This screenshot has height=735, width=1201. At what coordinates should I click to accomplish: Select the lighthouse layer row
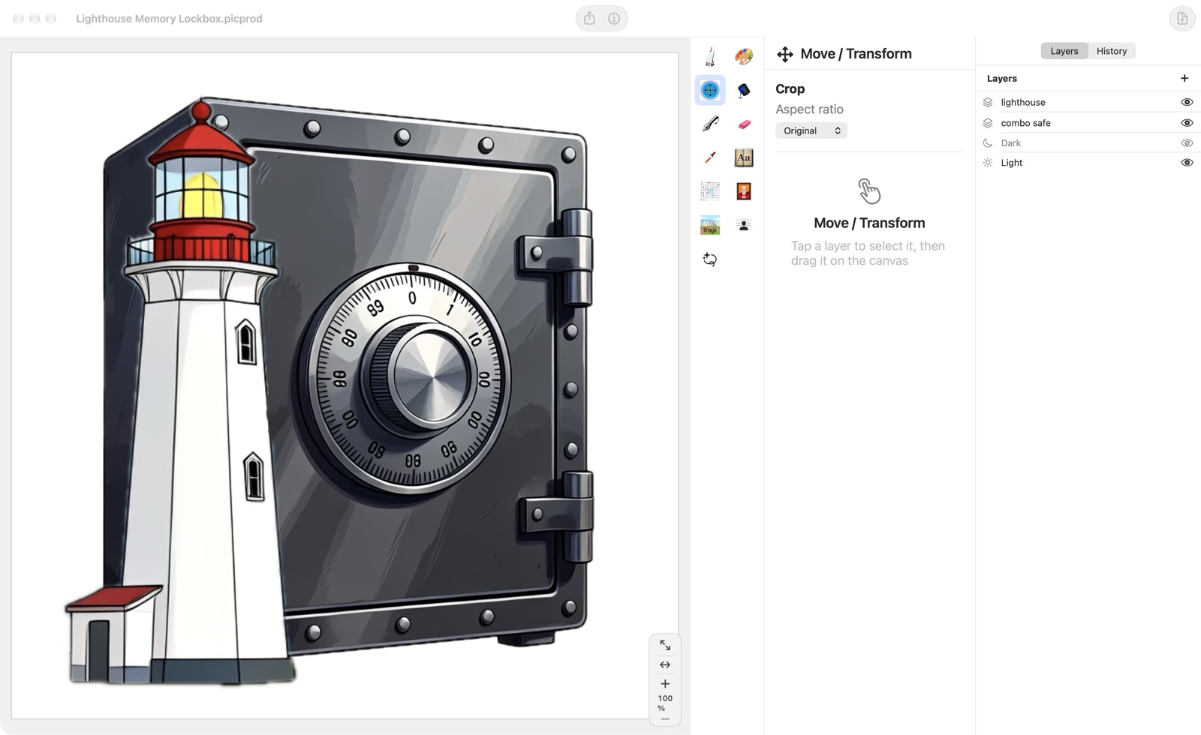(x=1090, y=102)
